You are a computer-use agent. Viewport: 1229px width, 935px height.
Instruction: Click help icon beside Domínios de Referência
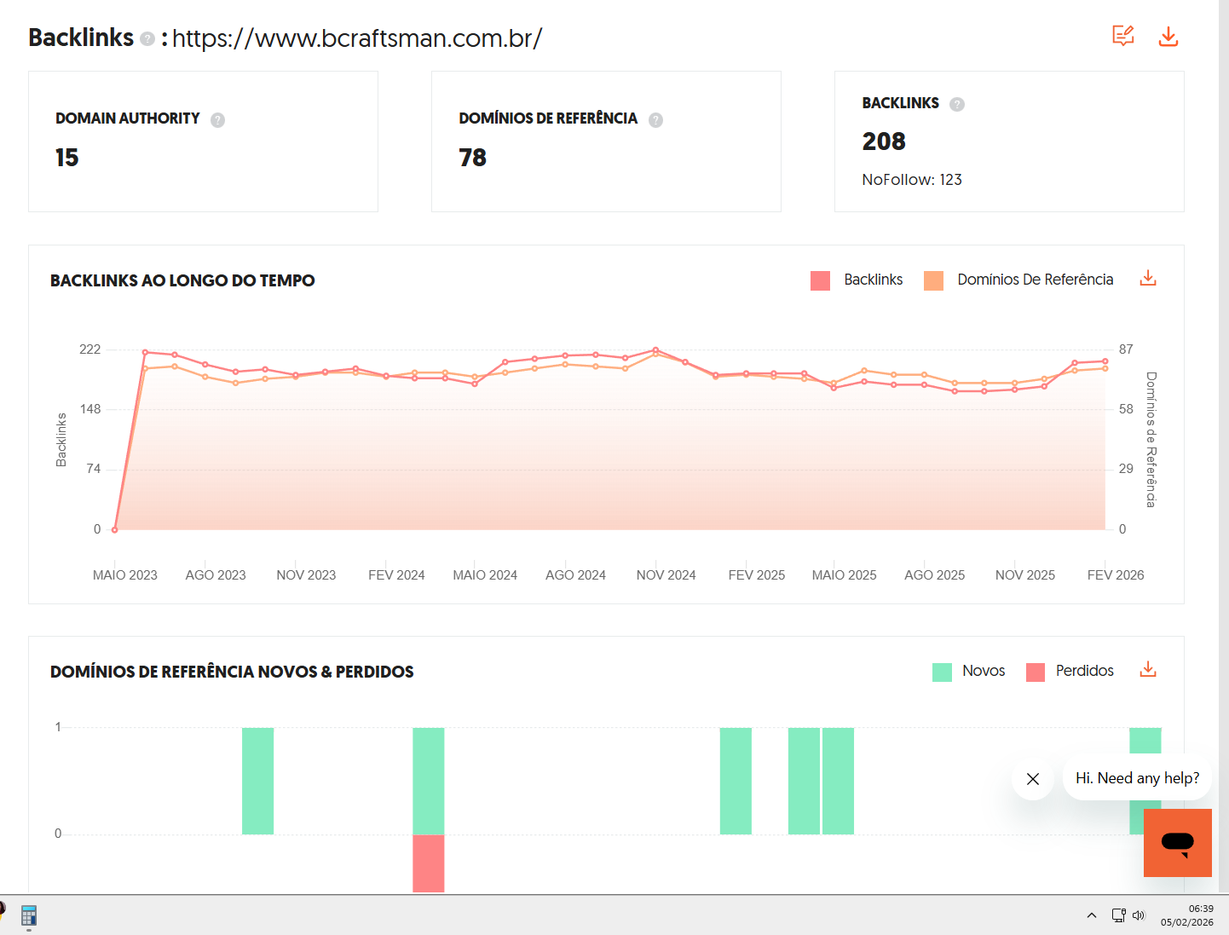655,120
